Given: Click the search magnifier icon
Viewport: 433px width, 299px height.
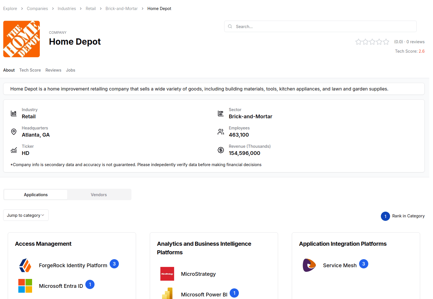Looking at the screenshot, I should pyautogui.click(x=230, y=26).
